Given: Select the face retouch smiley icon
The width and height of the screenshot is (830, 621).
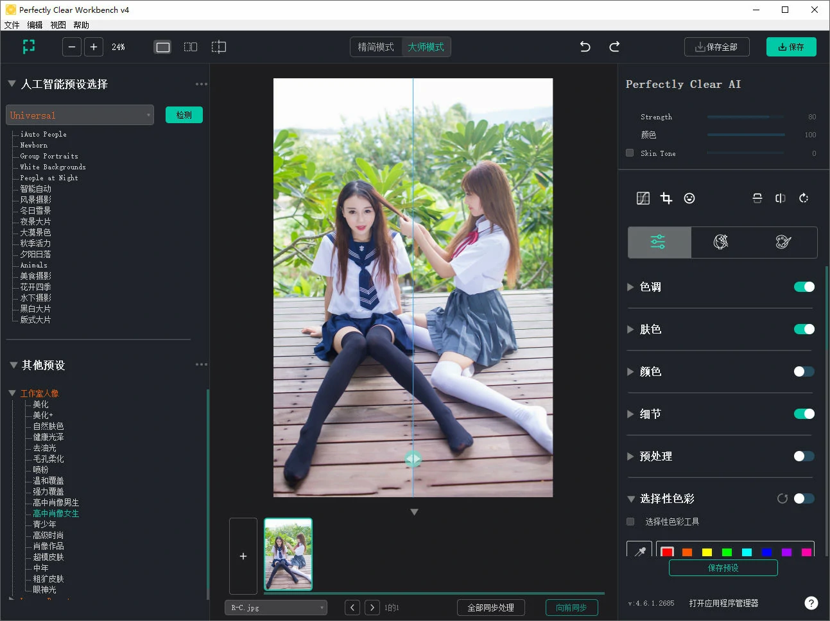Looking at the screenshot, I should pos(689,198).
